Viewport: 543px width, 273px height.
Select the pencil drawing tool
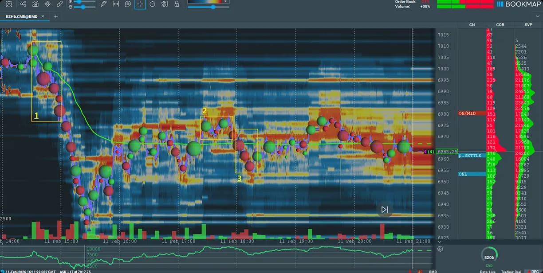click(x=103, y=4)
